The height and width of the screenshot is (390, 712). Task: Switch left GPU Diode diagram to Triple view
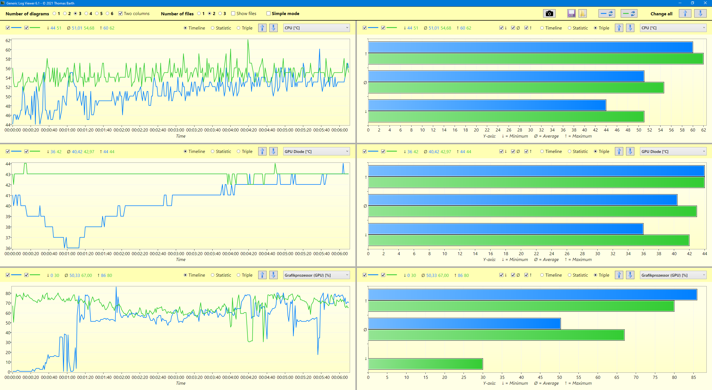[239, 152]
